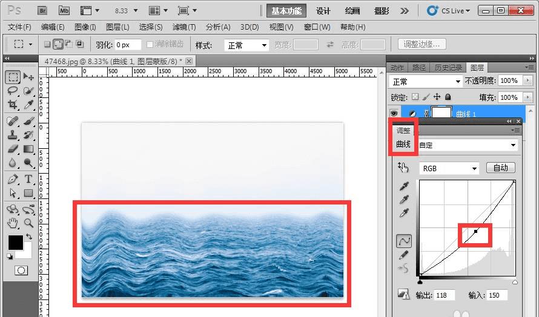The image size is (539, 317).
Task: Select the Hand tool
Action: 13,223
